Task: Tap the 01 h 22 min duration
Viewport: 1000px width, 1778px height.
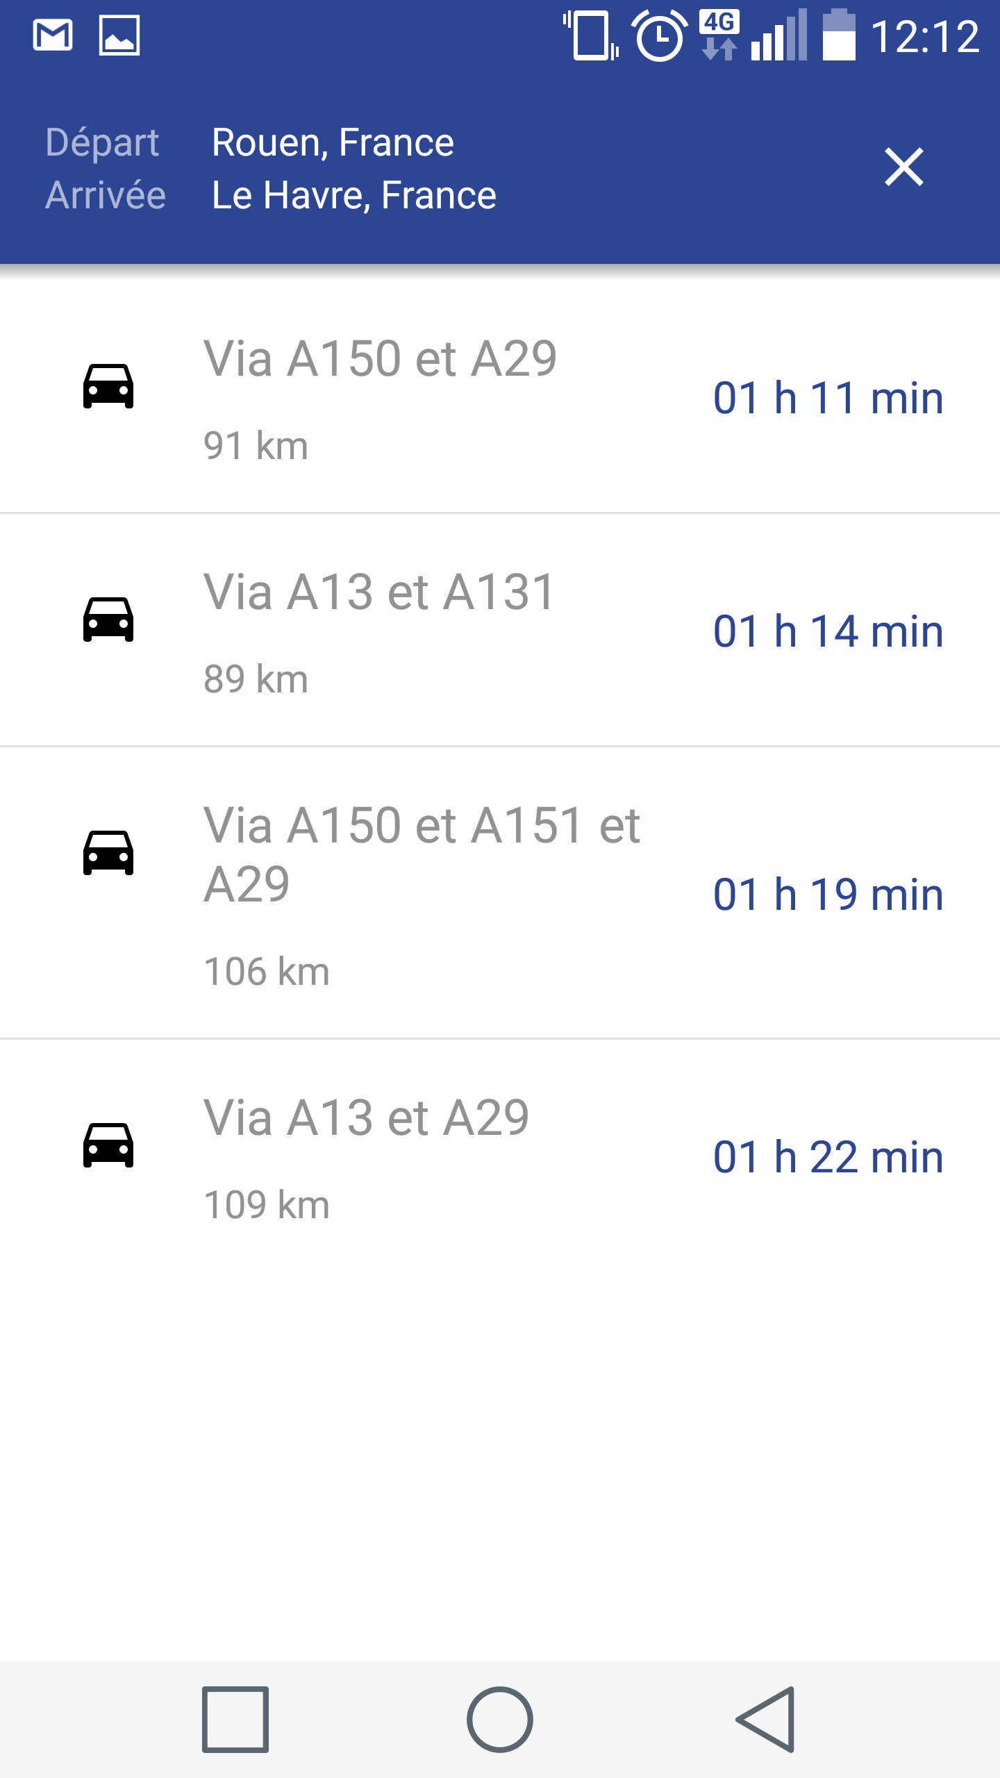Action: tap(828, 1157)
